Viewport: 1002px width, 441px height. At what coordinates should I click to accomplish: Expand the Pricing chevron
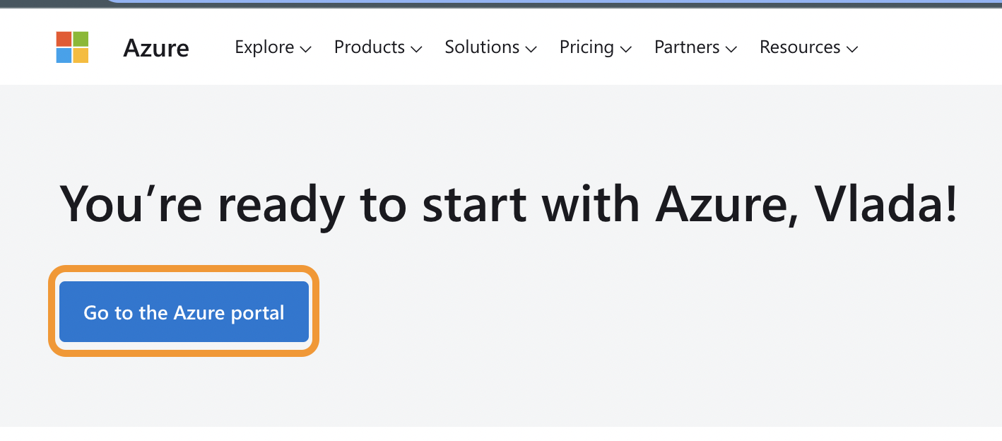click(626, 49)
